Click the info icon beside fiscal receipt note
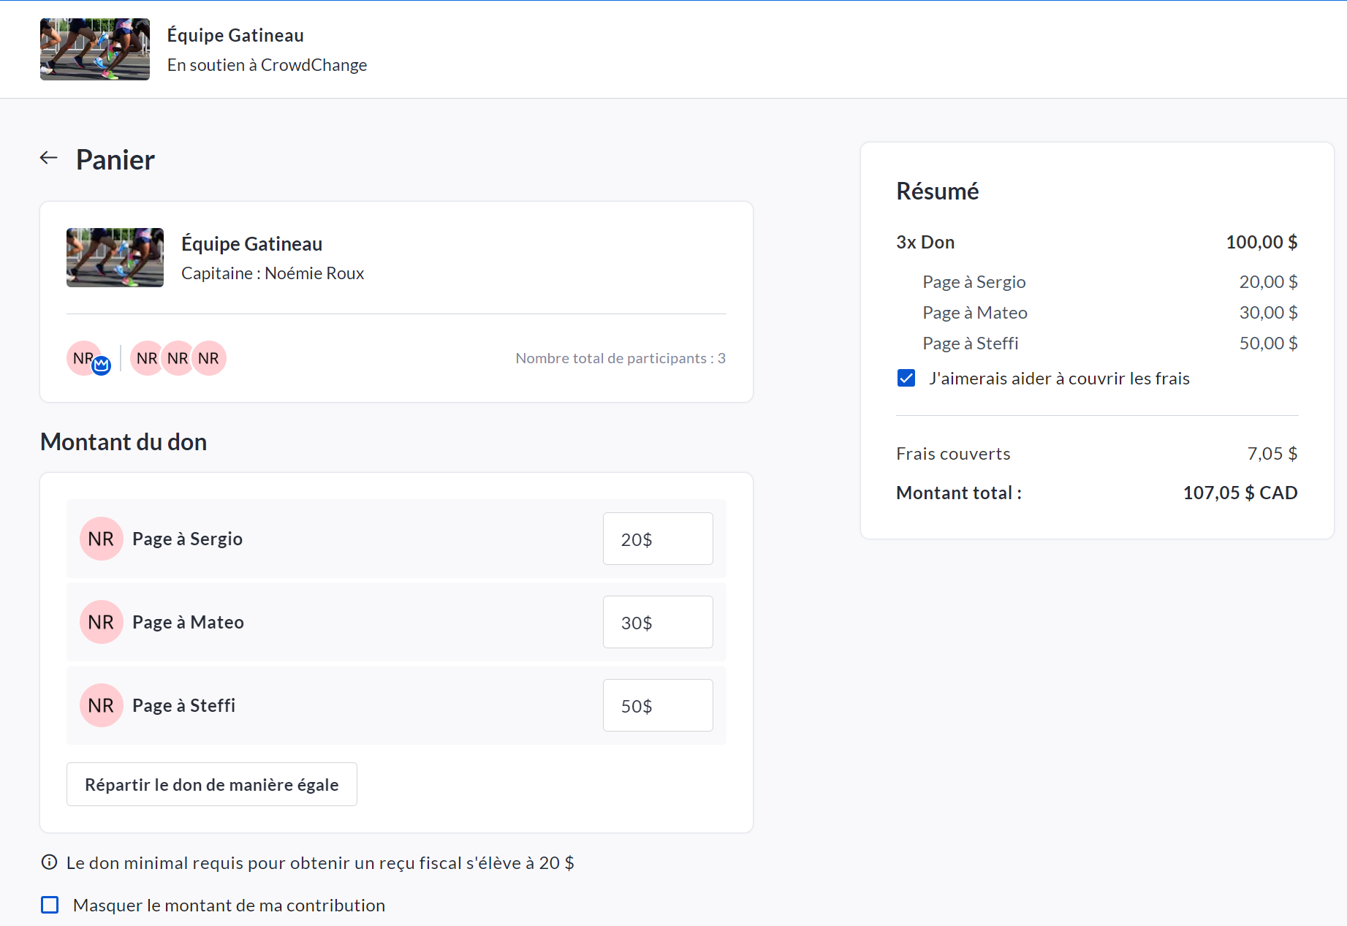The image size is (1347, 926). coord(49,862)
